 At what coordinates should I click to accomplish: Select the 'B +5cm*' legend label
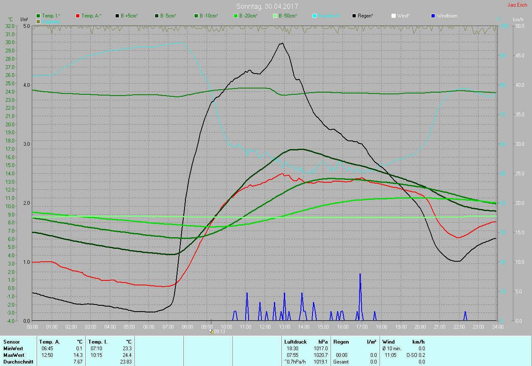coord(129,16)
